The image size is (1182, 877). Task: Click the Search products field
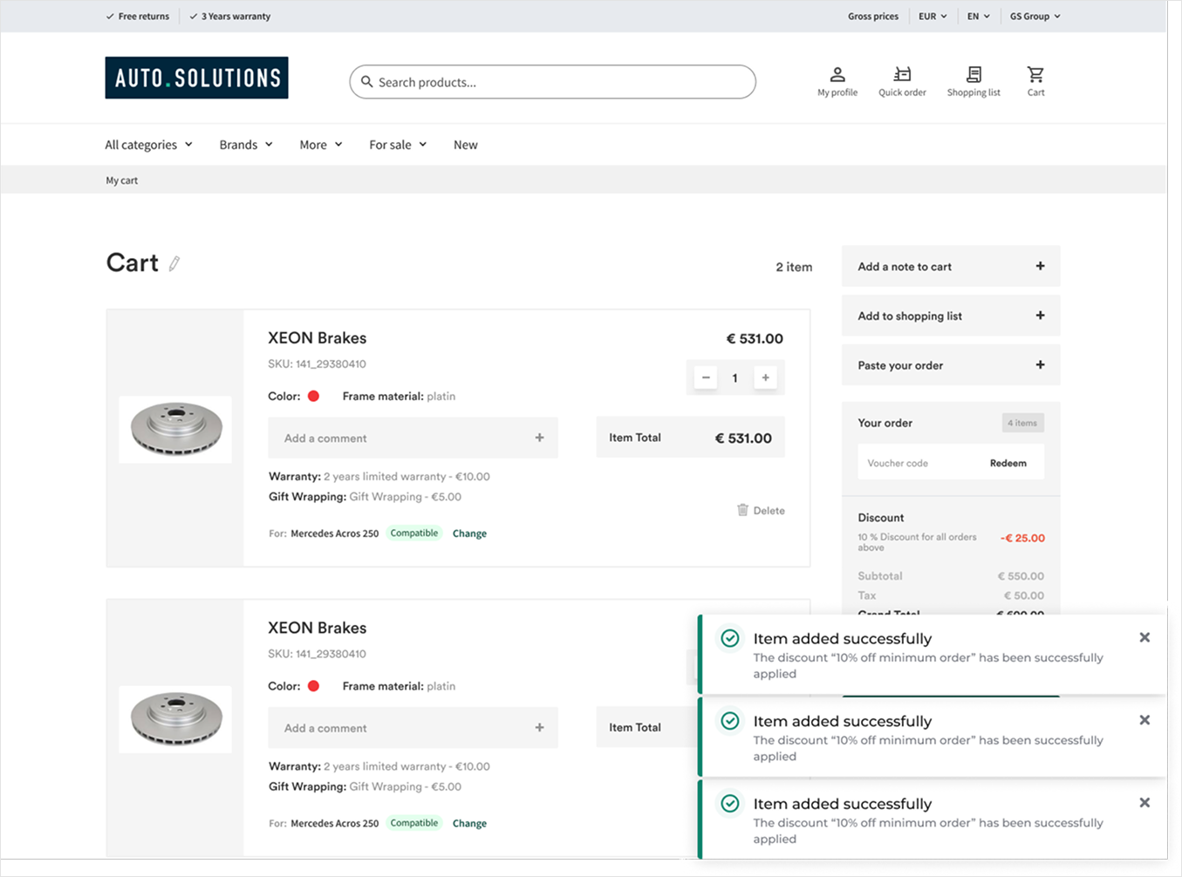tap(553, 82)
